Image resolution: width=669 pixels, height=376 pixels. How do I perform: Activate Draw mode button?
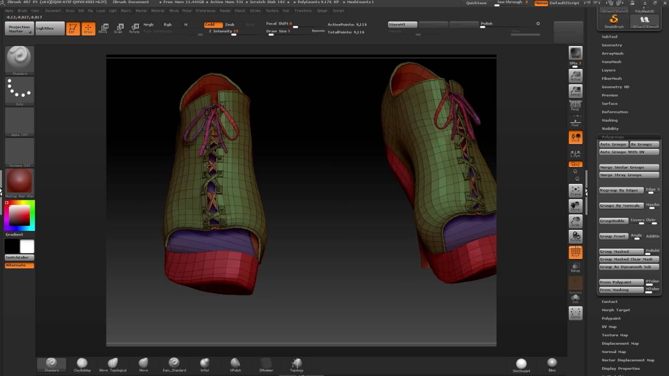click(x=88, y=28)
